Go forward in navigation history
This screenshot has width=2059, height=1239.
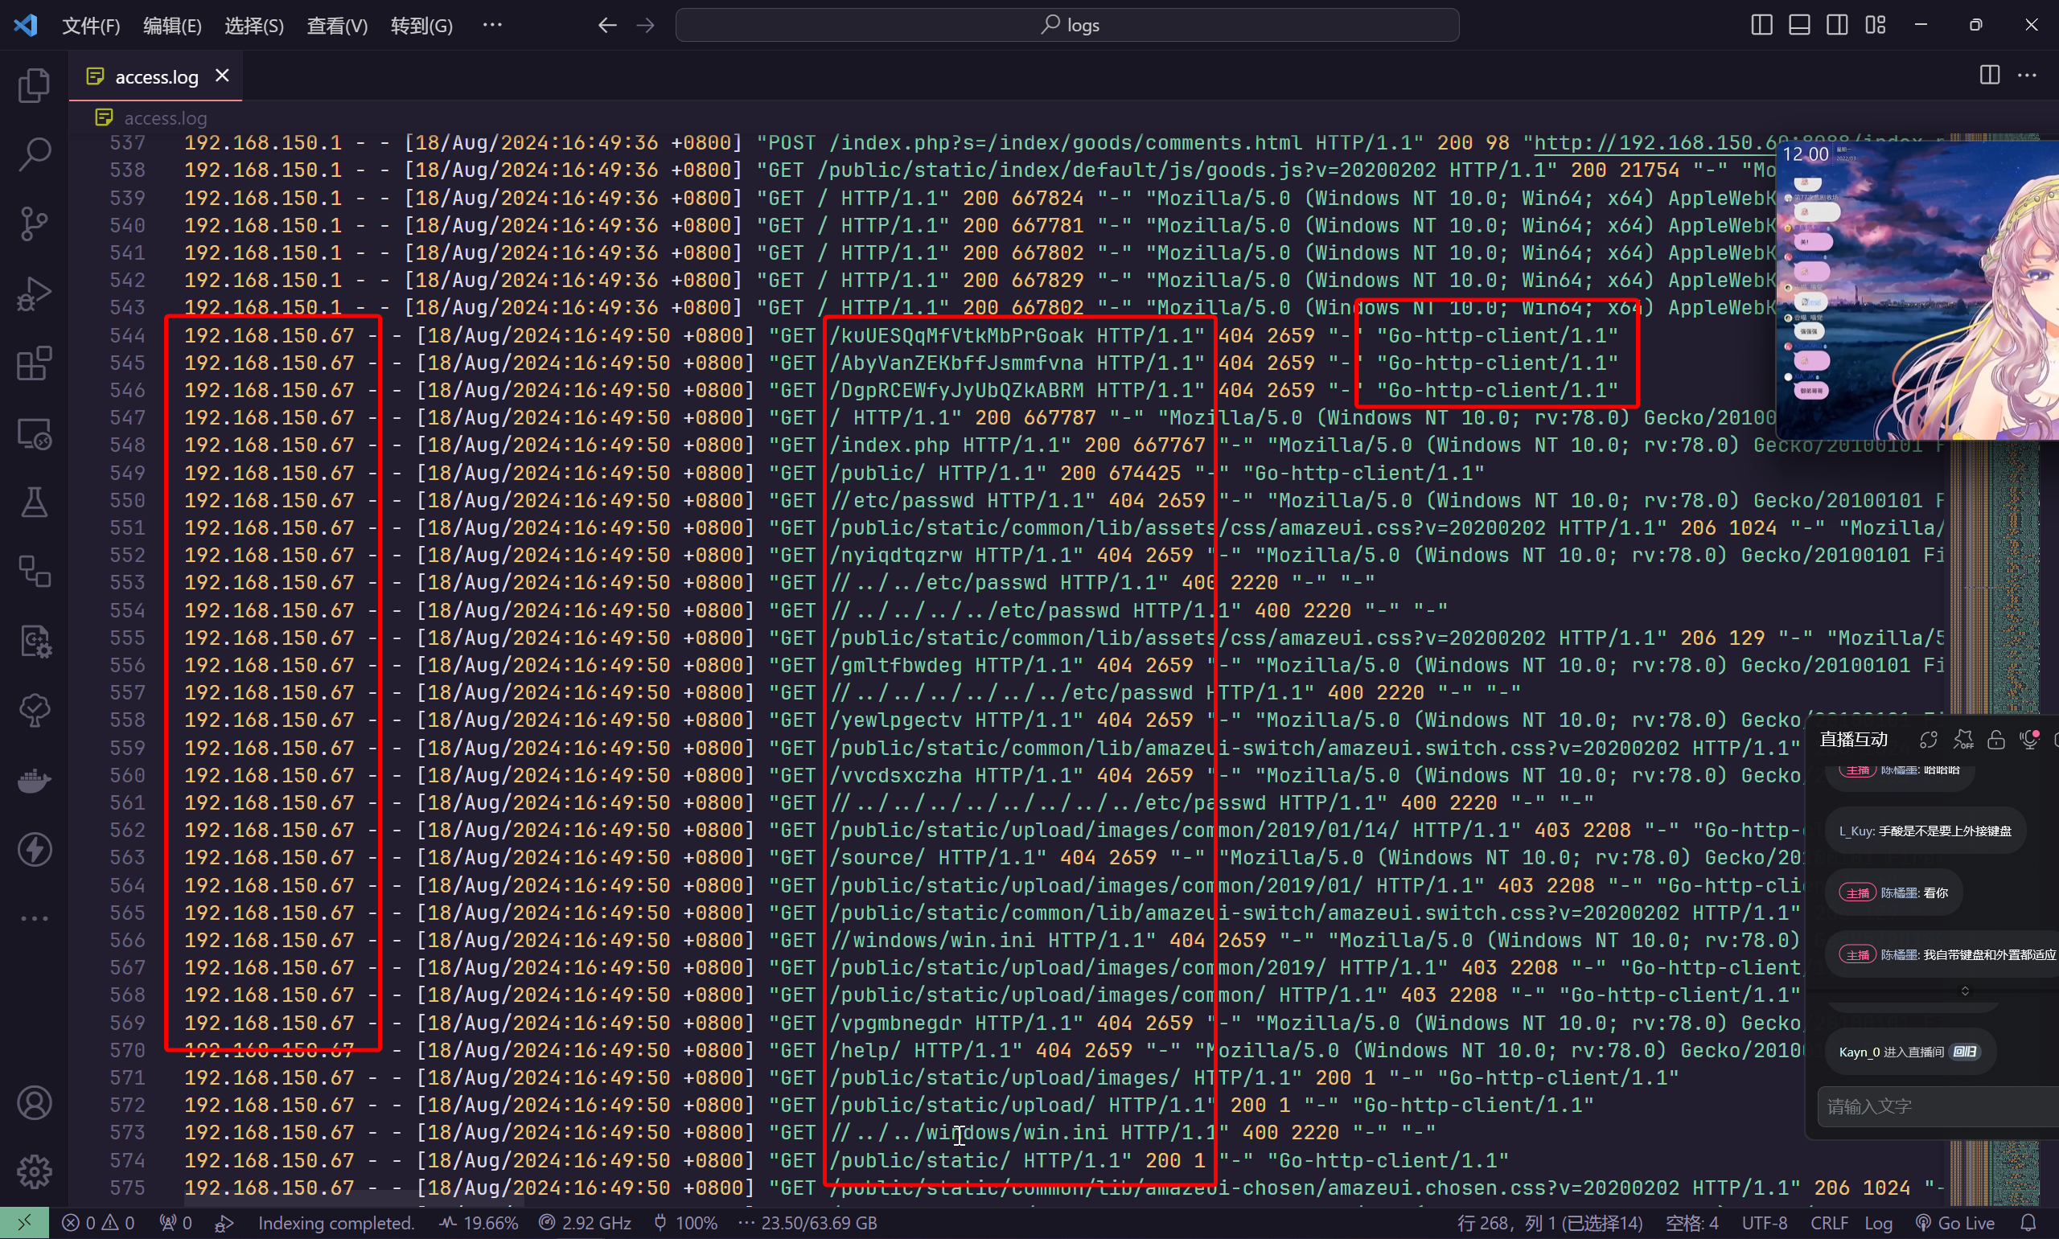(645, 25)
